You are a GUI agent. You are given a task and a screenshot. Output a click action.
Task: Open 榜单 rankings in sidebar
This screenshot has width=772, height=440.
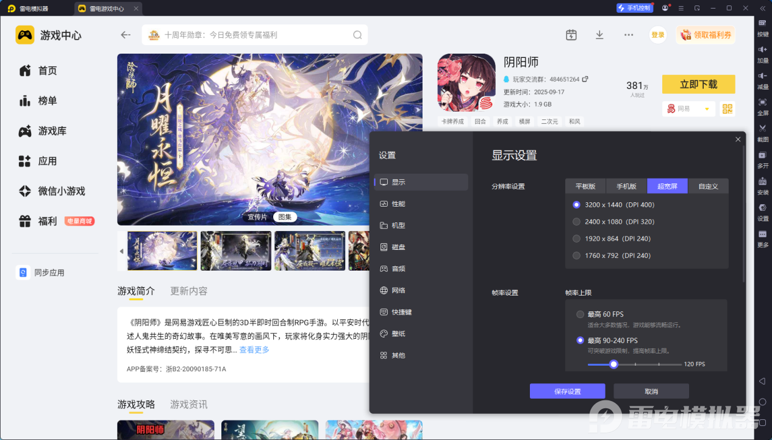pos(48,101)
